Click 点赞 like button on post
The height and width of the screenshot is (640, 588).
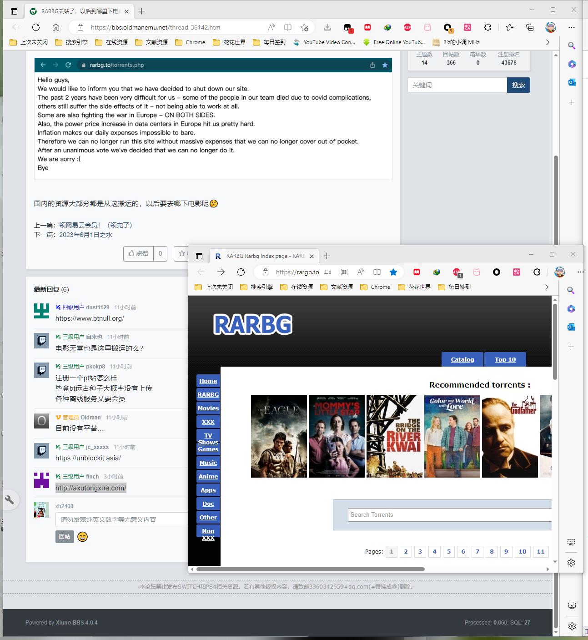[139, 253]
